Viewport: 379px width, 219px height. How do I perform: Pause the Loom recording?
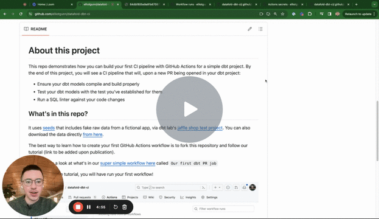[x=89, y=207]
